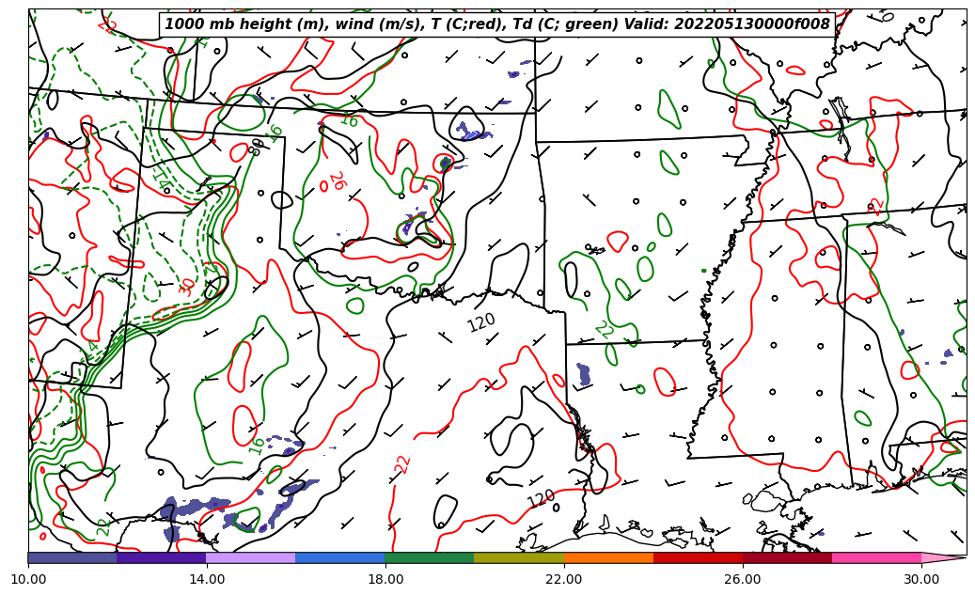Click the slate-blue 10–12 colorbar segment

coord(72,557)
